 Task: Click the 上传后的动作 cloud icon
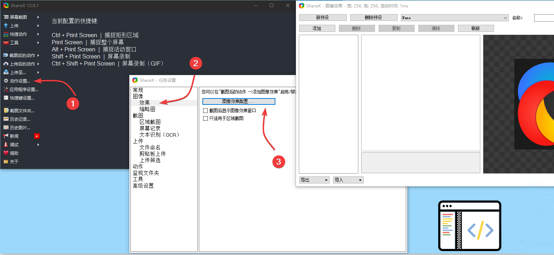pyautogui.click(x=6, y=64)
